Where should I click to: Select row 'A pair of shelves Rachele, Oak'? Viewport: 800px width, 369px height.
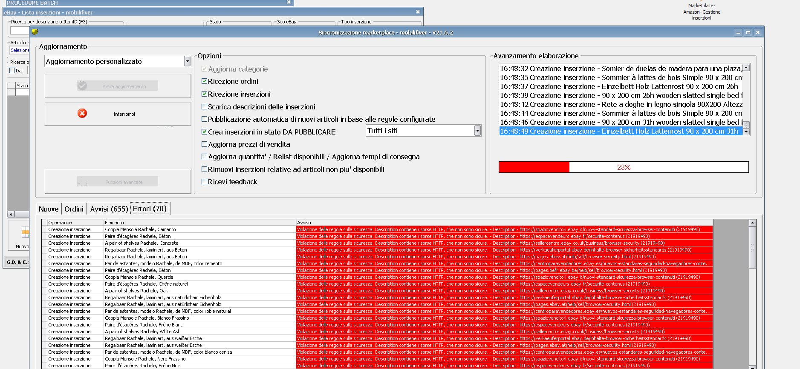pos(377,291)
